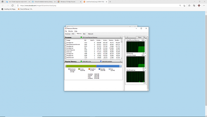Collapse the Physical Memory section
This screenshot has width=207, height=117.
pos(120,62)
